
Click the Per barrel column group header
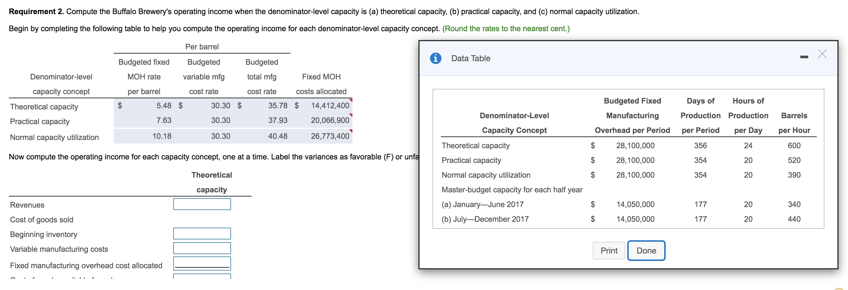click(202, 47)
